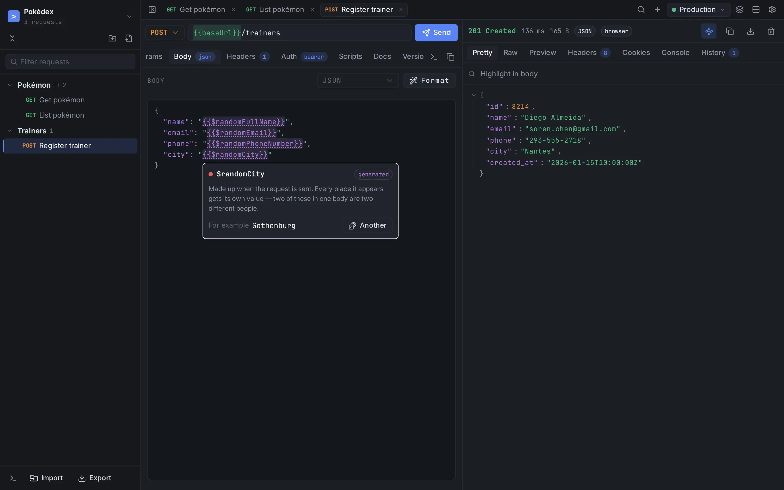This screenshot has width=784, height=490.
Task: Open the Console response tab
Action: [x=675, y=53]
